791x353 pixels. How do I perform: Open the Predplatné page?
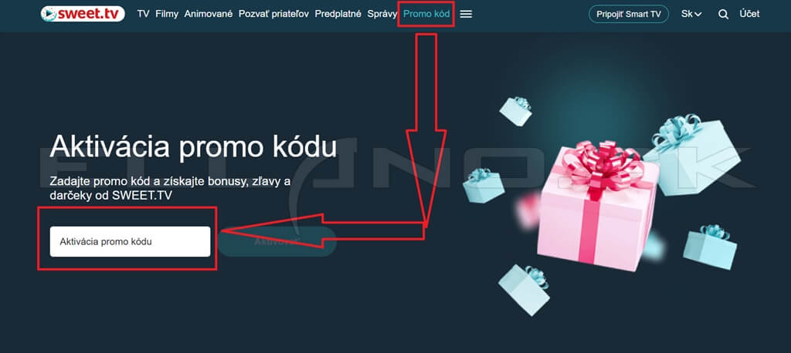coord(338,14)
